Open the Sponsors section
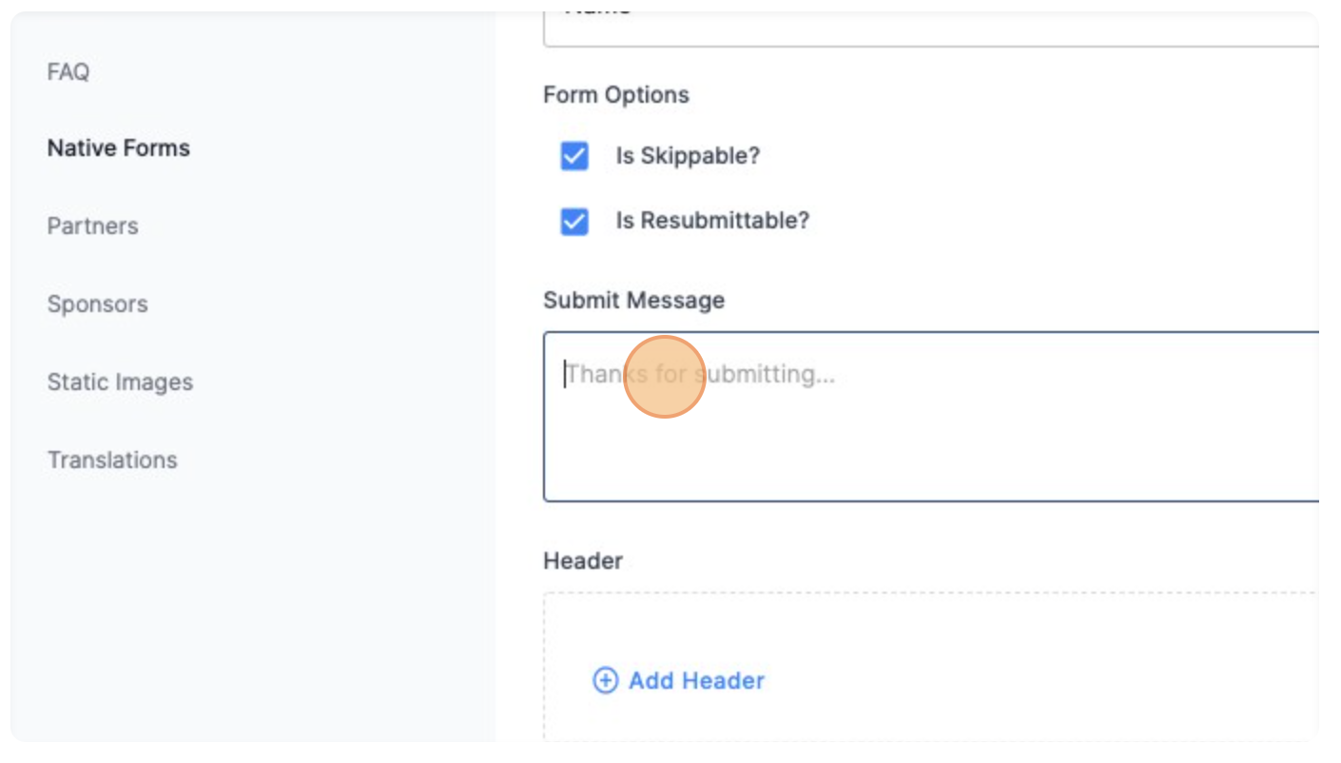The image size is (1341, 763). pyautogui.click(x=96, y=303)
